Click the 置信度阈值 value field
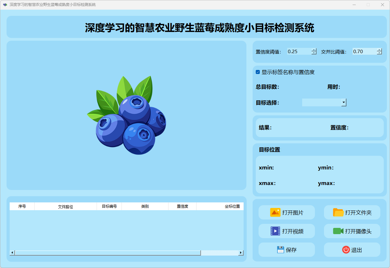The image size is (390, 268). click(299, 52)
